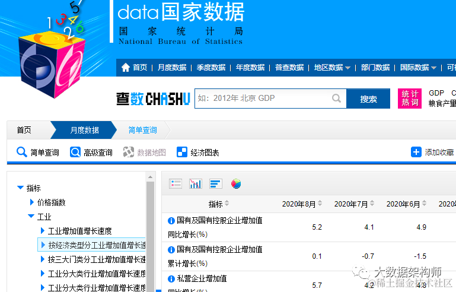
Task: Click the magnifier icon inside search box
Action: [336, 98]
